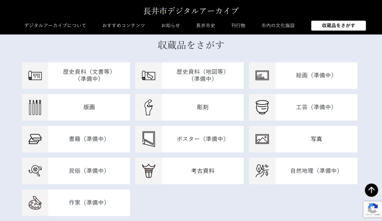Click the sculpture torso icon for 彫刻
The height and width of the screenshot is (221, 382).
click(148, 107)
